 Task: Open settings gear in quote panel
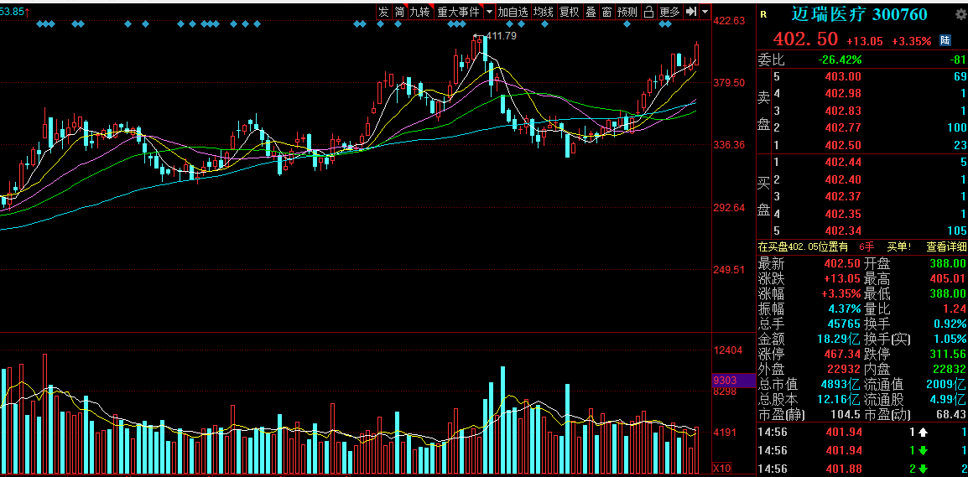click(960, 13)
